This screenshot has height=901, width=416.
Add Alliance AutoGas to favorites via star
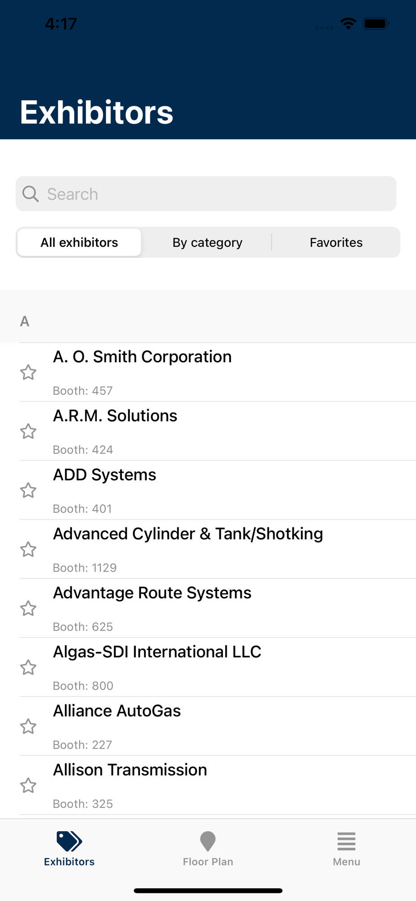point(28,726)
